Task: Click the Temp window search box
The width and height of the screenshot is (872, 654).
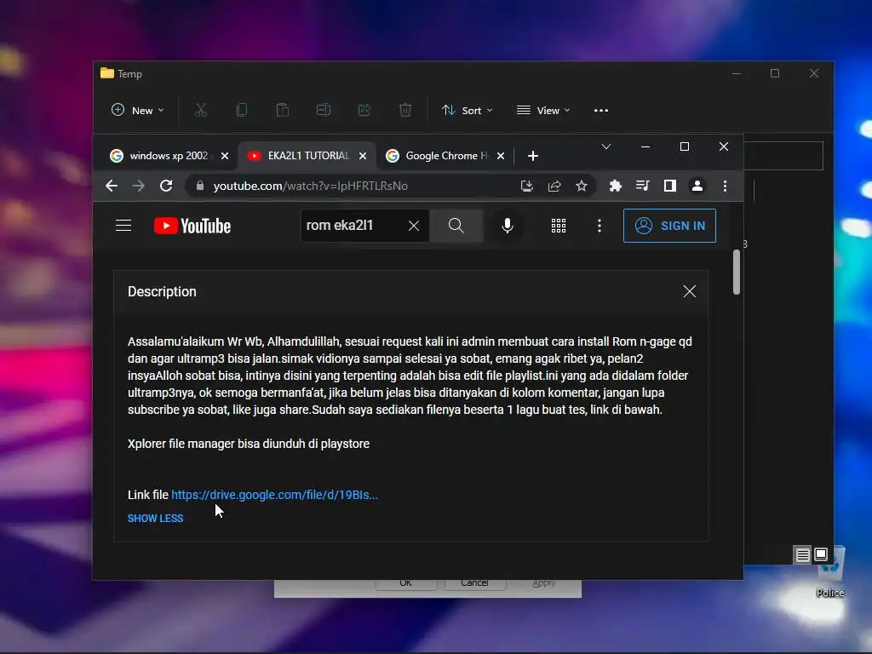Action: pyautogui.click(x=783, y=156)
